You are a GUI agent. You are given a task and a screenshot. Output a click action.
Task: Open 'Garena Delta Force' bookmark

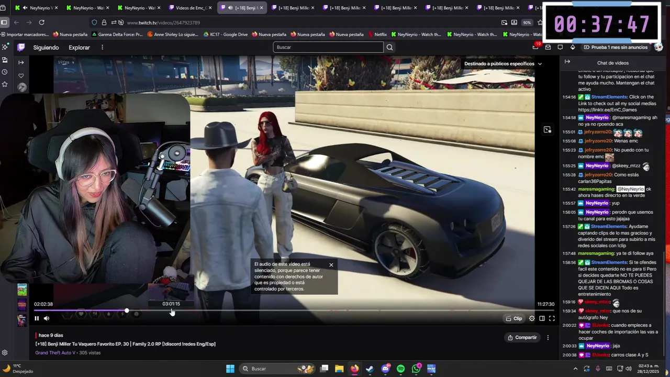[x=117, y=35]
